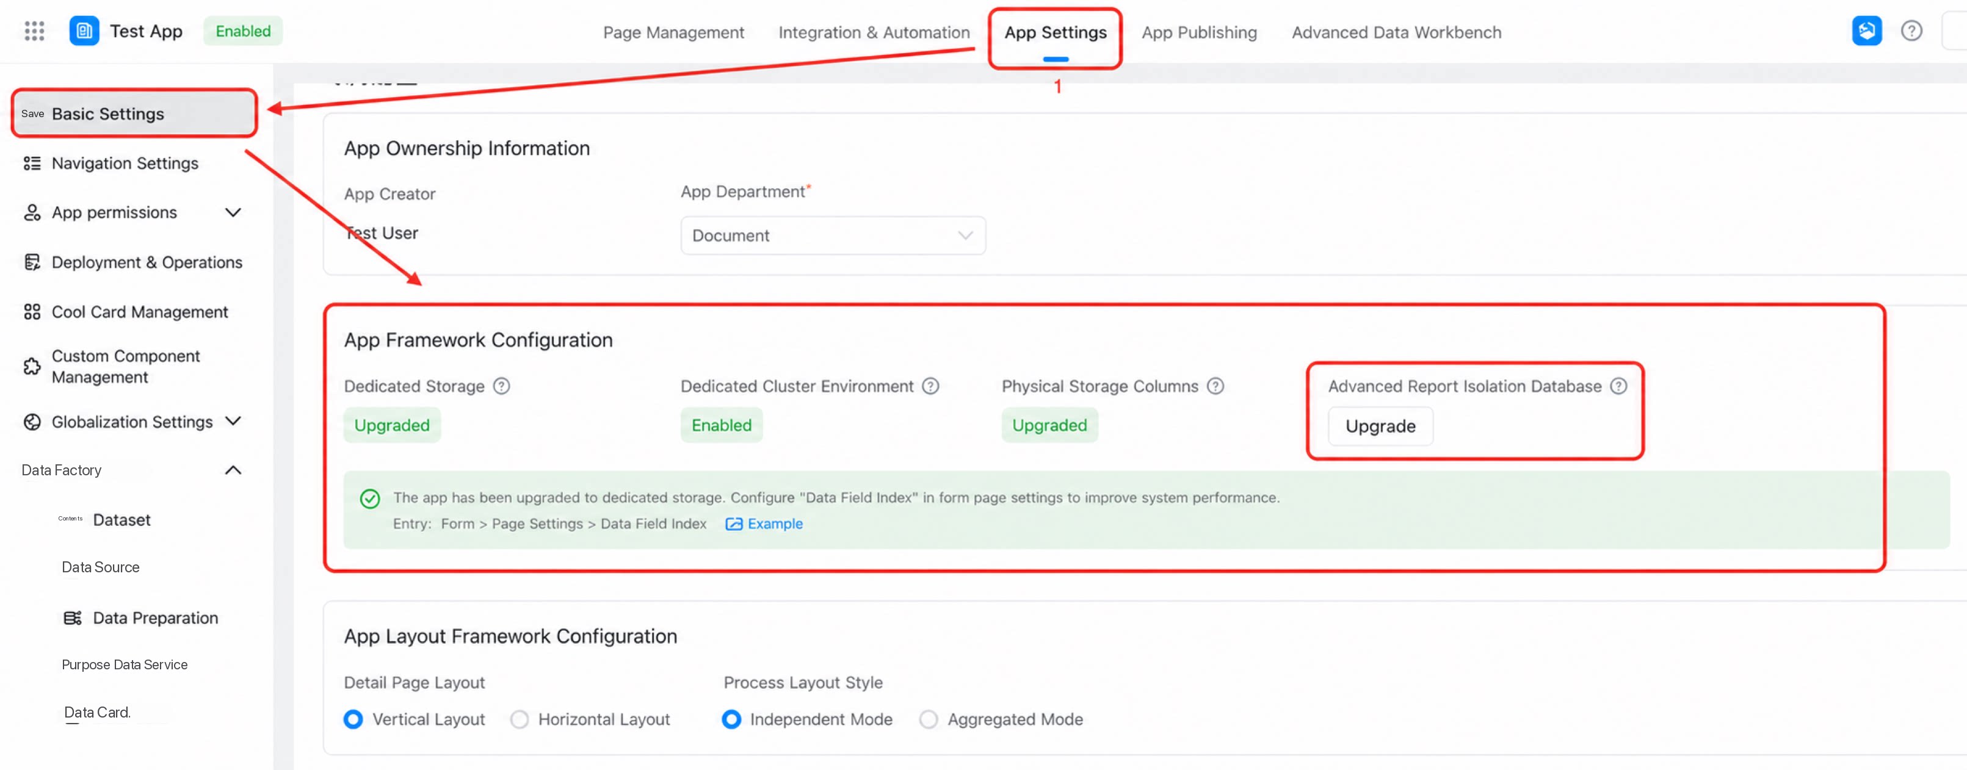1967x770 pixels.
Task: Open the App Department dropdown
Action: coord(832,235)
